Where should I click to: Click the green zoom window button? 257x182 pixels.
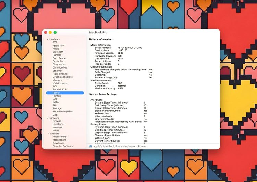click(x=55, y=32)
